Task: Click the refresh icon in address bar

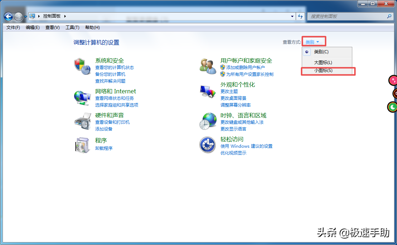Action: coord(301,16)
